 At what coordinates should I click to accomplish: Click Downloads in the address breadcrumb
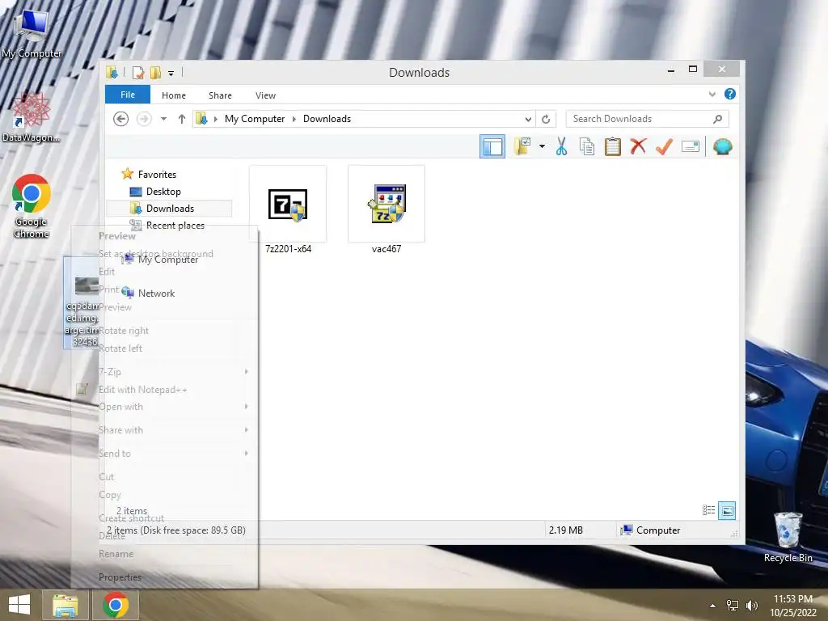[327, 119]
